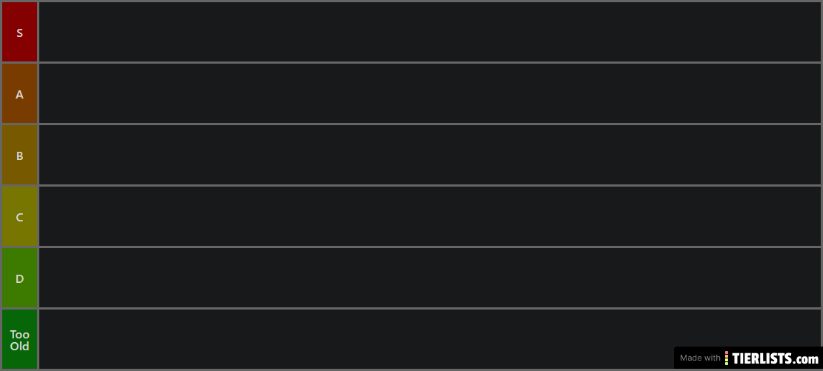Viewport: 823px width, 371px height.
Task: Click the Tierlists colored bars logo icon
Action: 727,358
